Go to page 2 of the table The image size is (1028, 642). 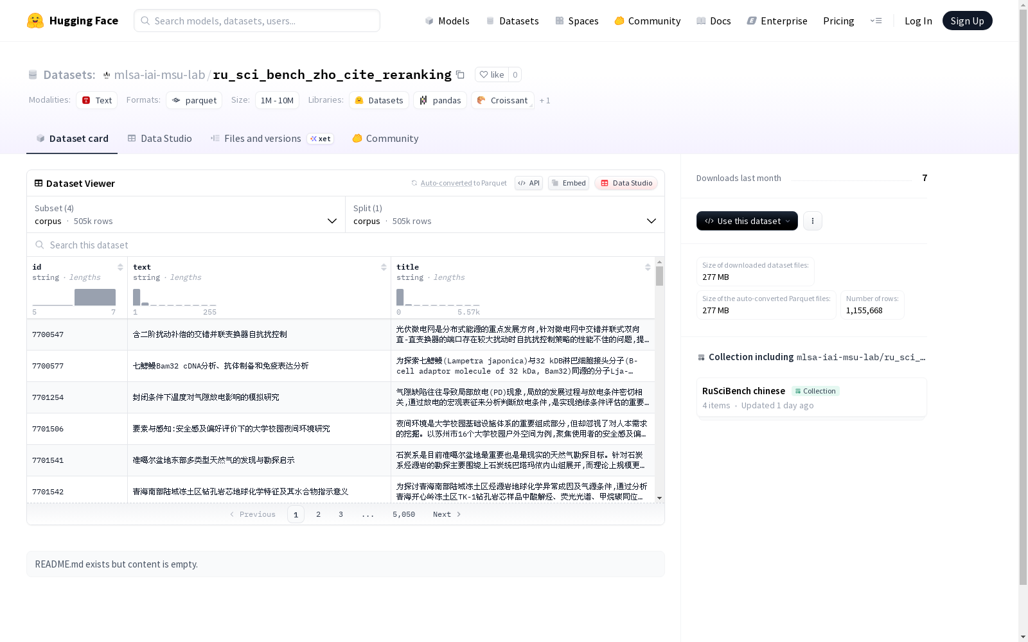pyautogui.click(x=318, y=514)
